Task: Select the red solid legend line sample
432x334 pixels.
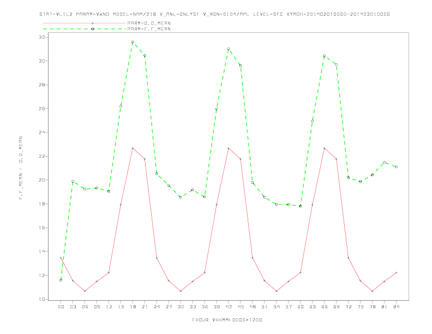Action: 85,23
